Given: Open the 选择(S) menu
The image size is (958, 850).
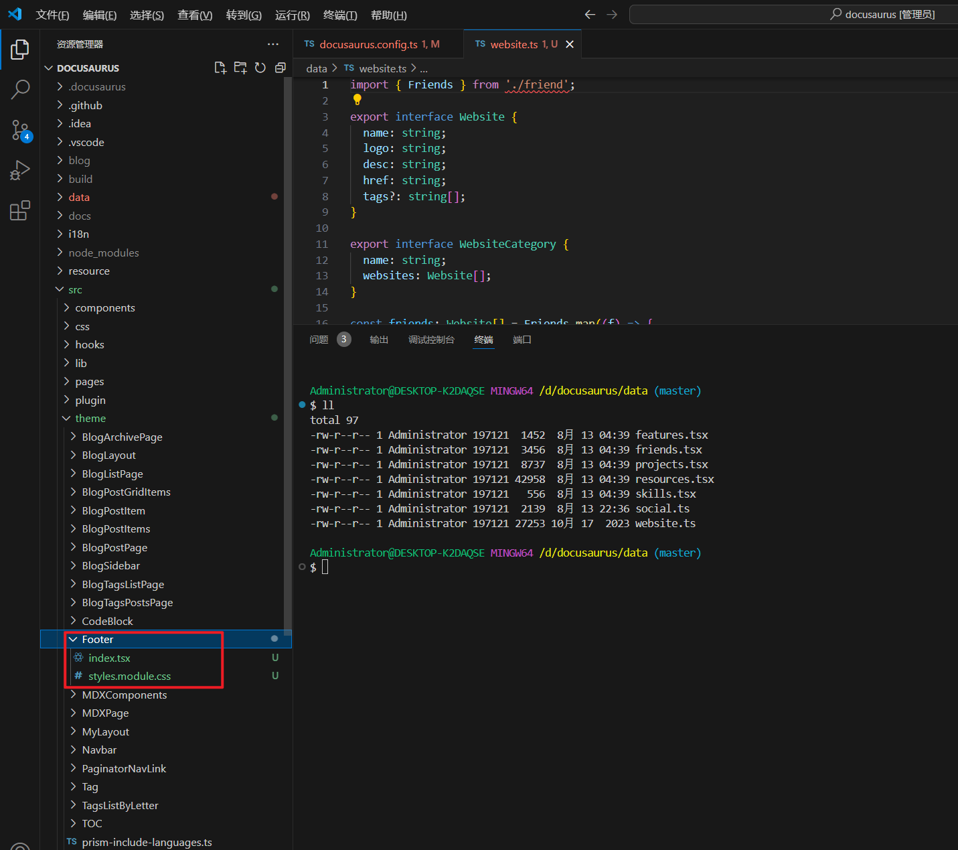Looking at the screenshot, I should pos(147,15).
